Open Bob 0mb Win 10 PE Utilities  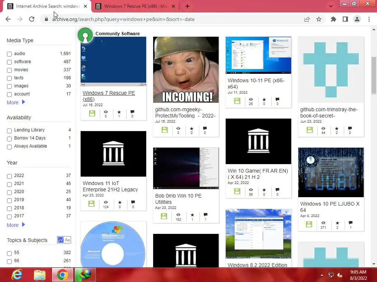178,199
